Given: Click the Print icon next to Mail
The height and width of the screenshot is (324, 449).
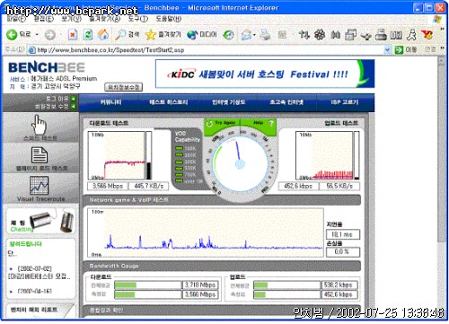Looking at the screenshot, I should (x=265, y=35).
